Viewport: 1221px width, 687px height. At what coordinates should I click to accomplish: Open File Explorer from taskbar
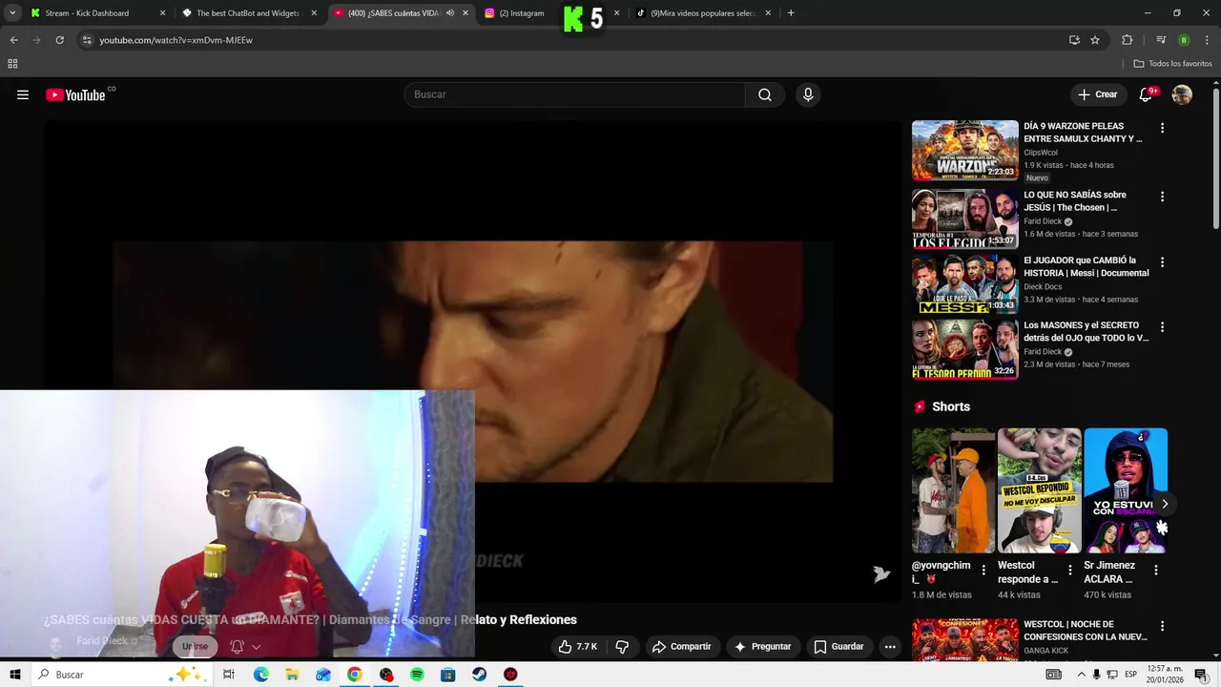pos(292,675)
